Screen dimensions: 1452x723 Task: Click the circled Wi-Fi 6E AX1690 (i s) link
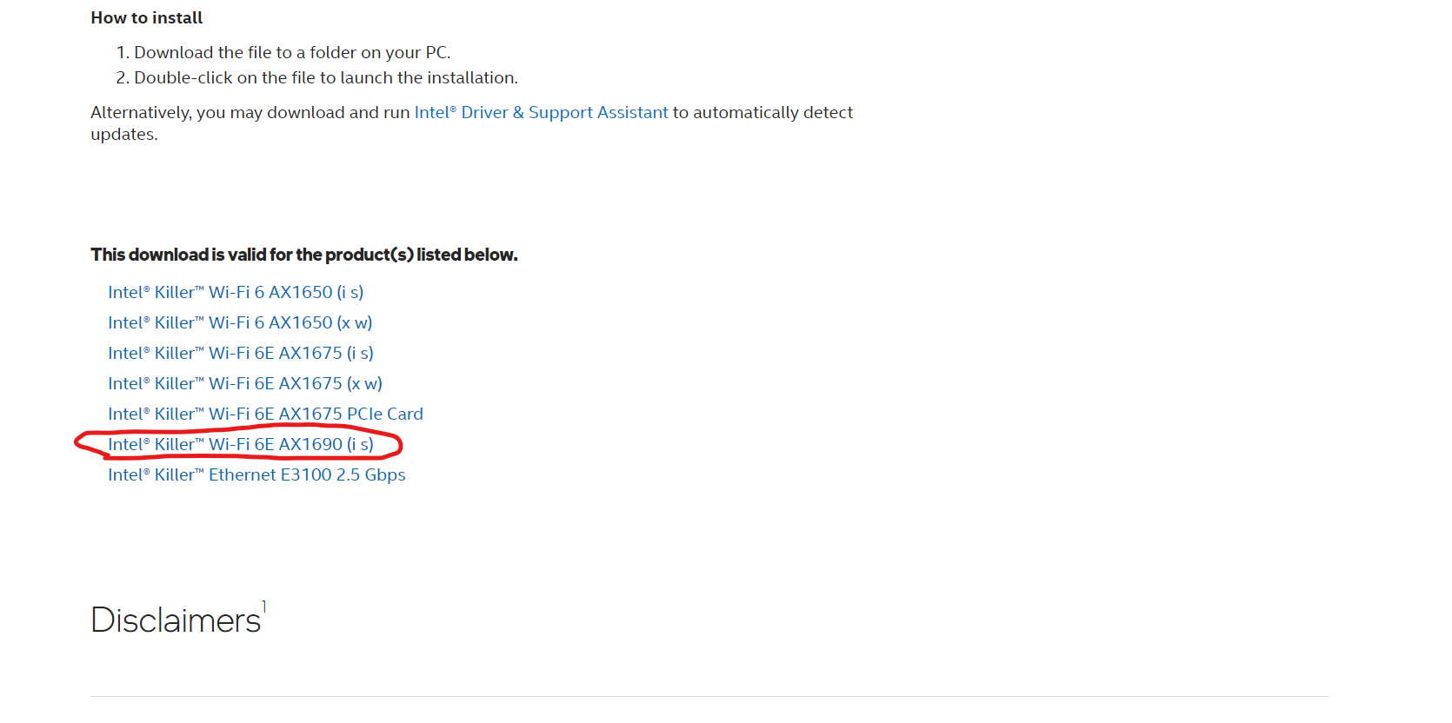[x=241, y=445]
